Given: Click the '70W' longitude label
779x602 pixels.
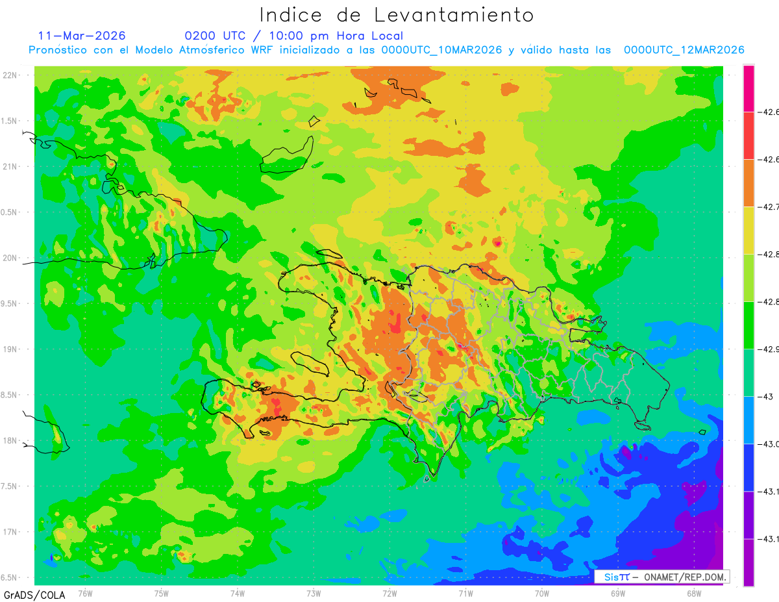Looking at the screenshot, I should point(541,592).
